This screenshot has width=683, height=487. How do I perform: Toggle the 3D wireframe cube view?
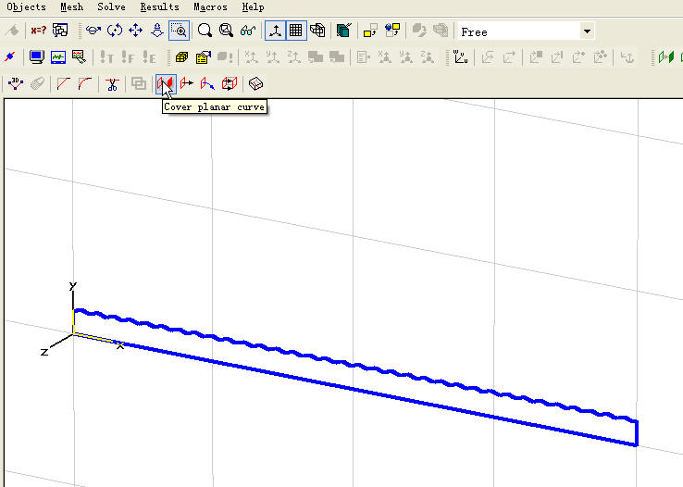(317, 31)
